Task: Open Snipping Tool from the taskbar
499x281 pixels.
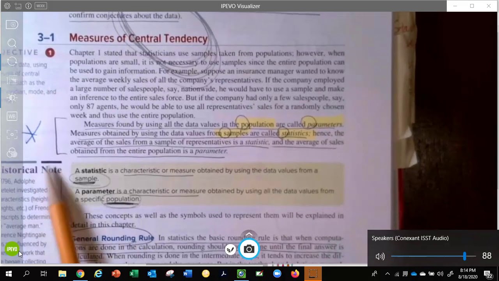Action: (x=170, y=274)
